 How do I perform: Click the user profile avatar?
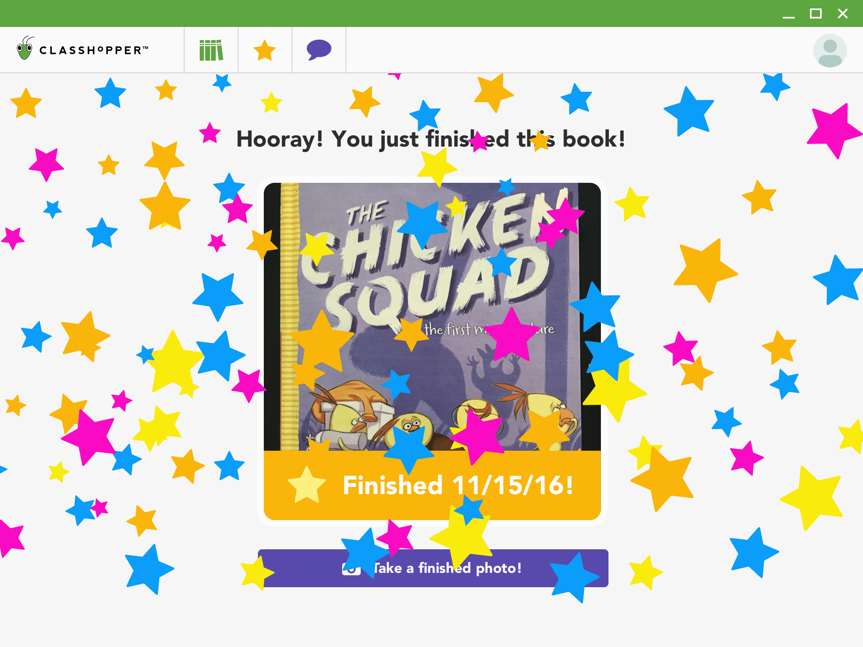(830, 51)
